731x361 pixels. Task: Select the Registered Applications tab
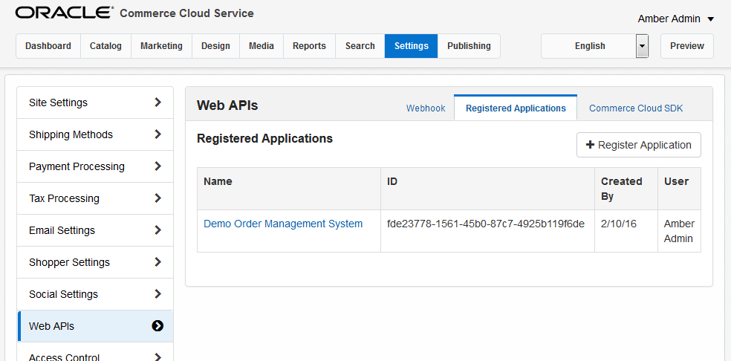[516, 108]
